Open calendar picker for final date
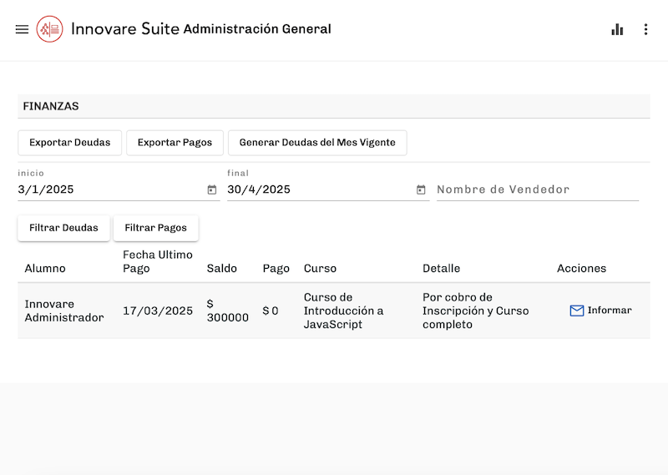This screenshot has height=475, width=668. point(421,189)
